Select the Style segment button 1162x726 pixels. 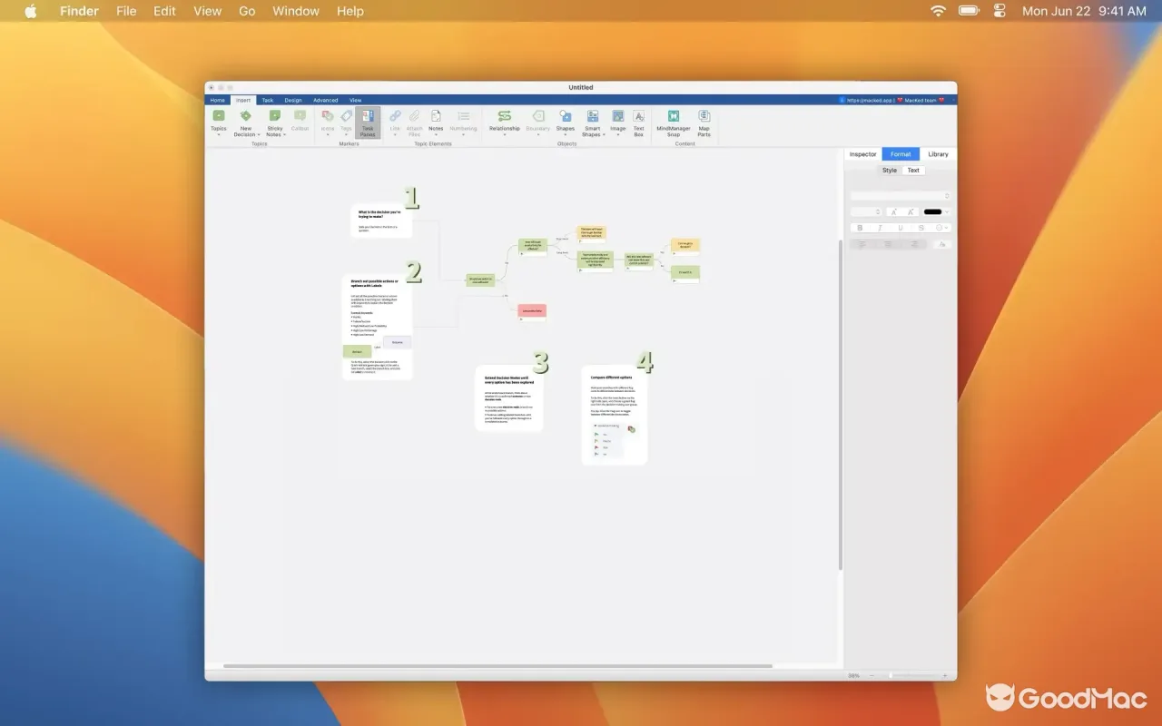coord(890,170)
